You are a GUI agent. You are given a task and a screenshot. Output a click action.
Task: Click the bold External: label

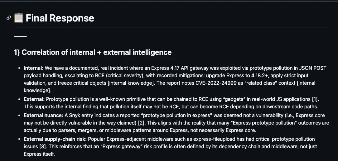[34, 99]
